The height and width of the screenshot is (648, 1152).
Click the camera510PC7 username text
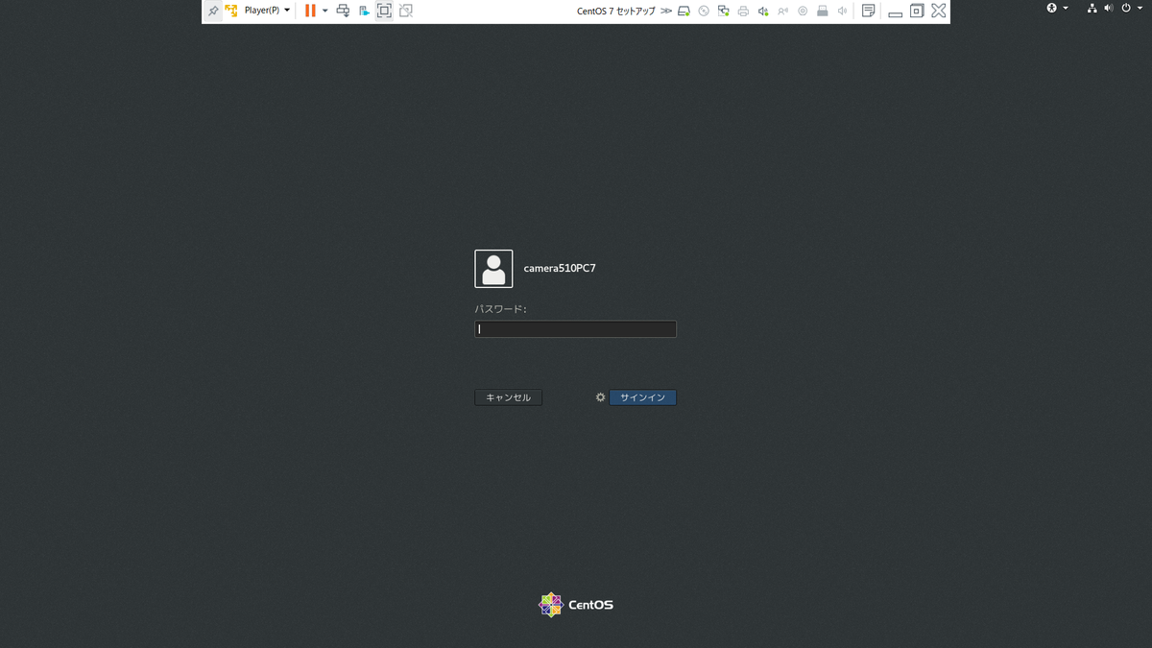pos(560,269)
